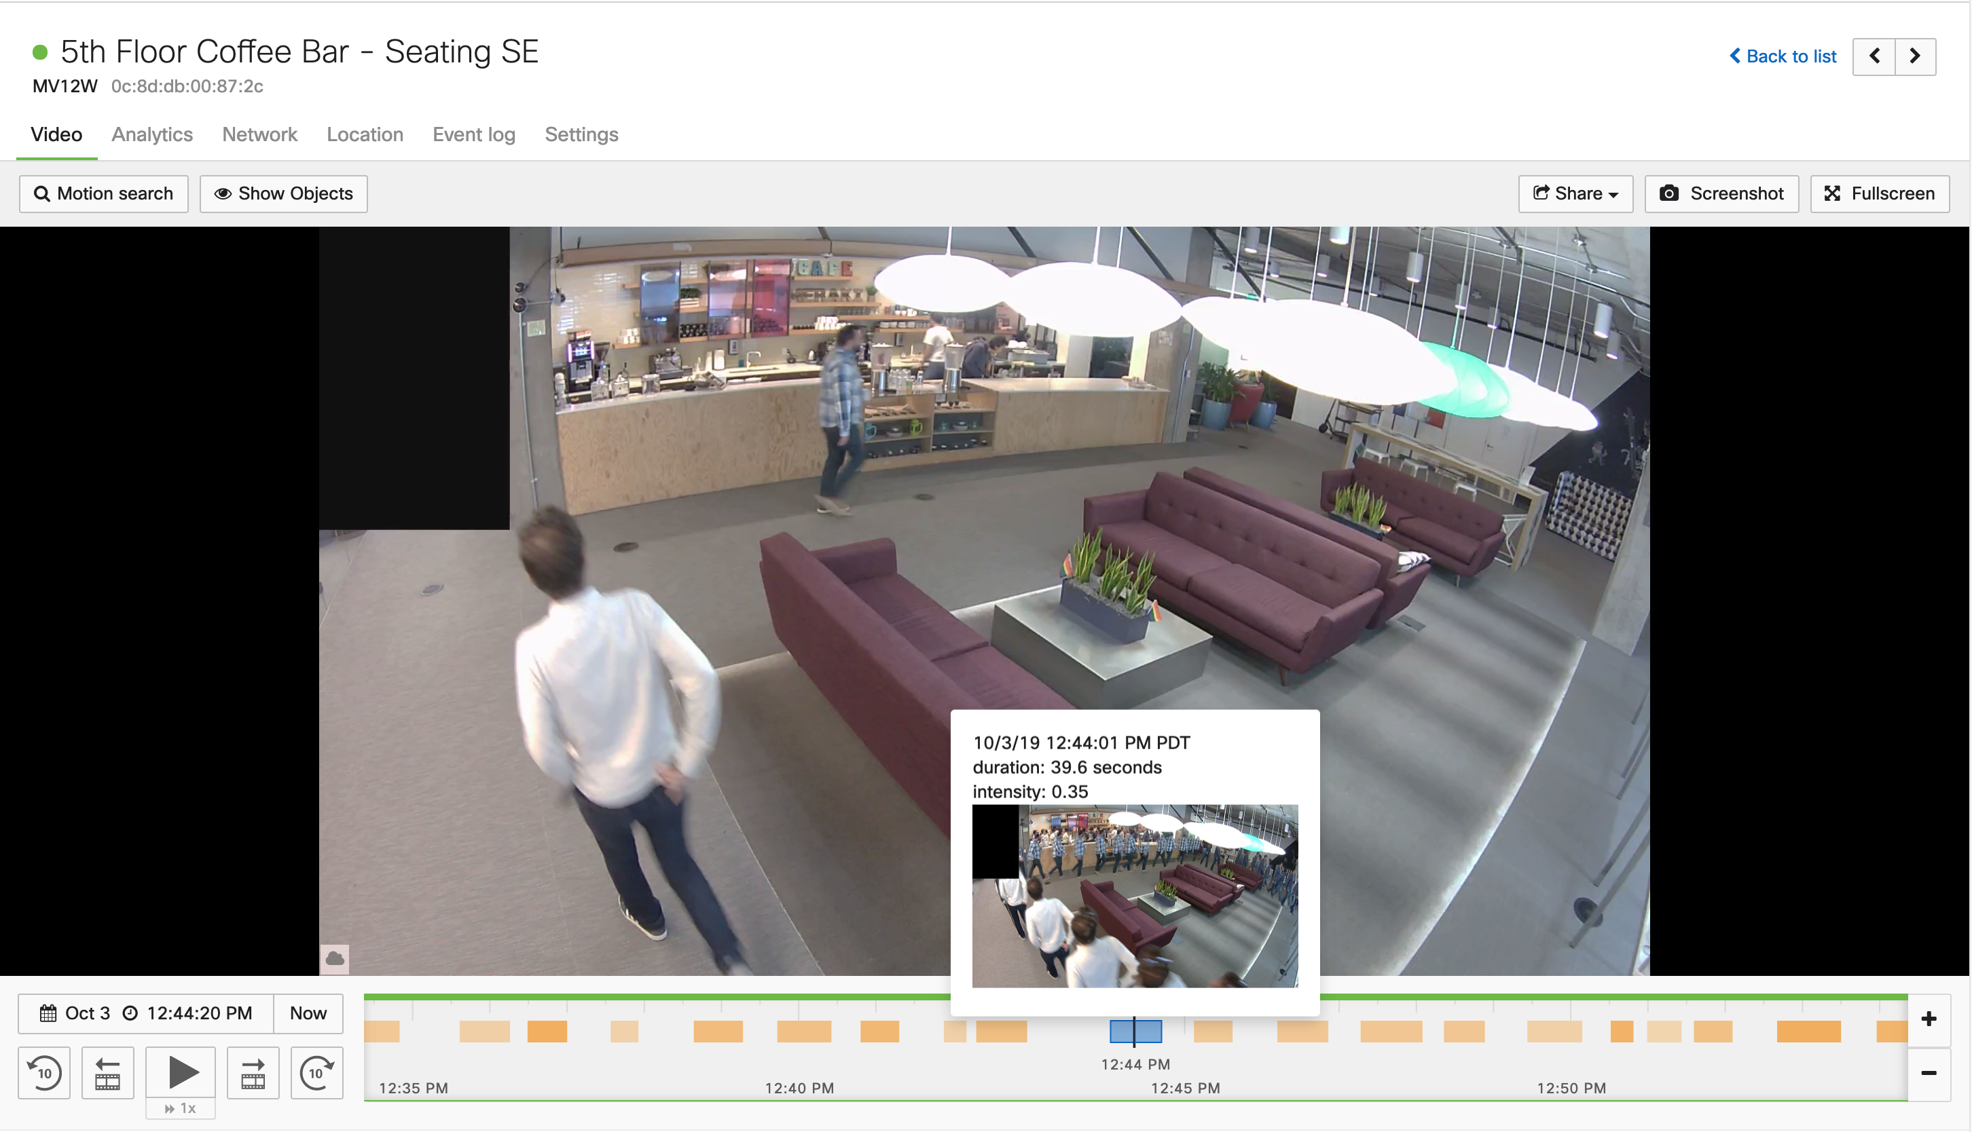Open Motion search
The height and width of the screenshot is (1132, 1972).
coord(103,193)
